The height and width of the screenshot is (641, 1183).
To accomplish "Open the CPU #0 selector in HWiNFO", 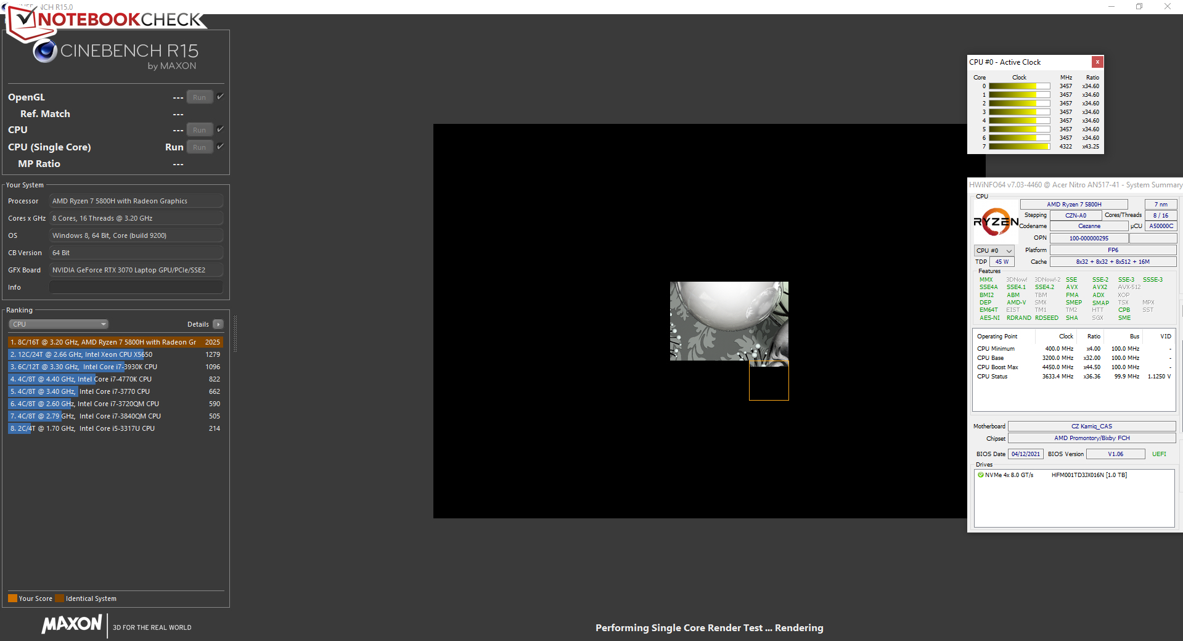I will click(994, 251).
